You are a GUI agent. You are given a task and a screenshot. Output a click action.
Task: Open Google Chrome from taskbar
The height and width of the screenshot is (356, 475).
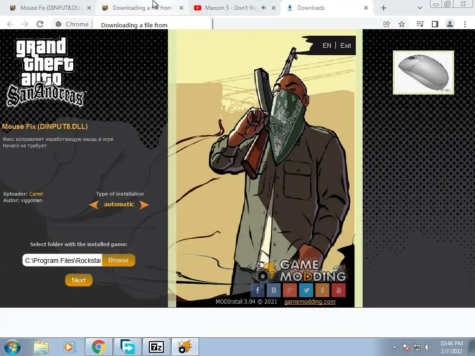coord(98,347)
